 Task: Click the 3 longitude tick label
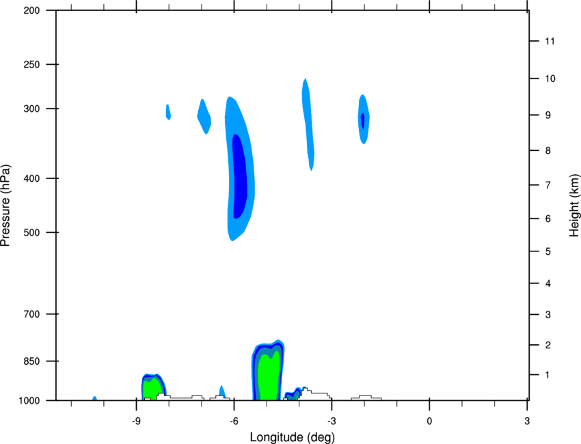click(527, 421)
